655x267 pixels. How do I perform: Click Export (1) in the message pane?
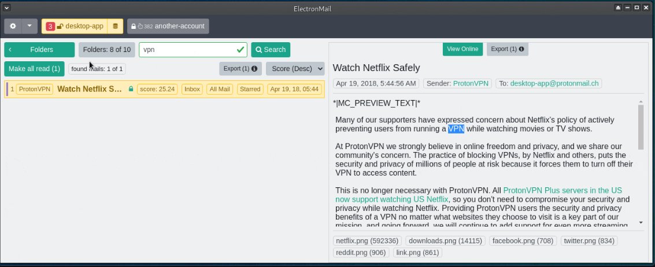(508, 49)
